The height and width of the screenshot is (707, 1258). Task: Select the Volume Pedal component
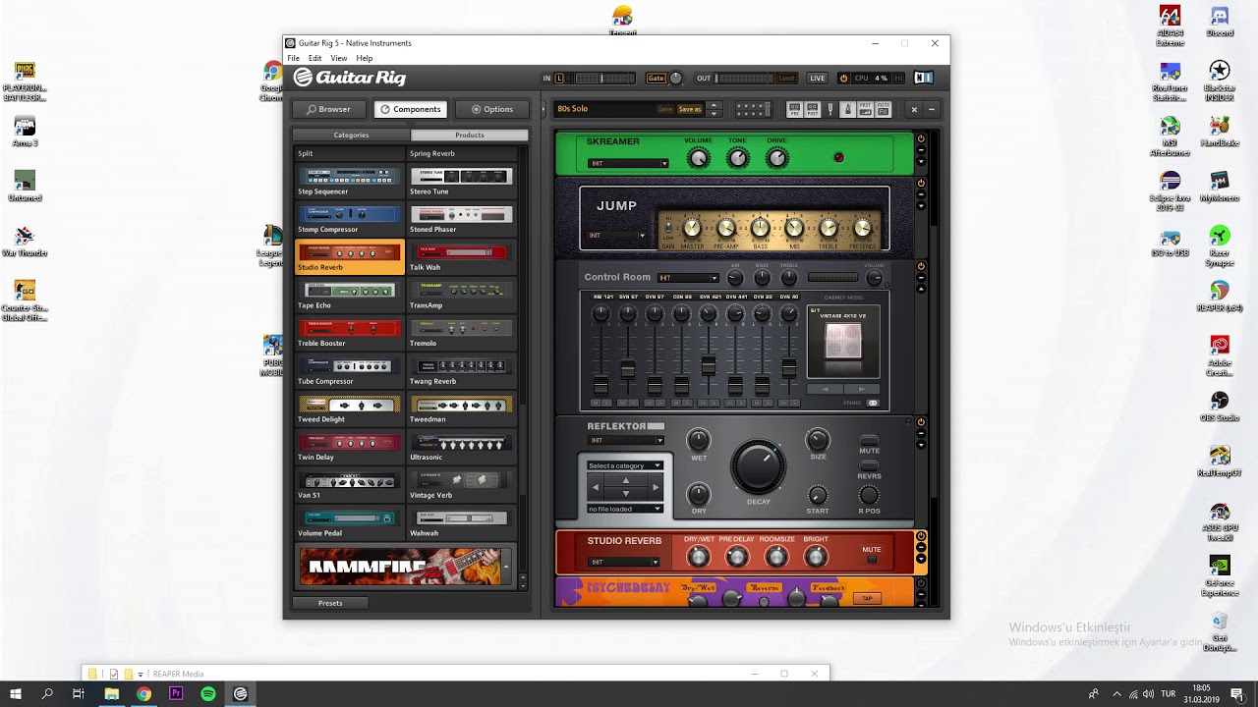[x=350, y=523]
